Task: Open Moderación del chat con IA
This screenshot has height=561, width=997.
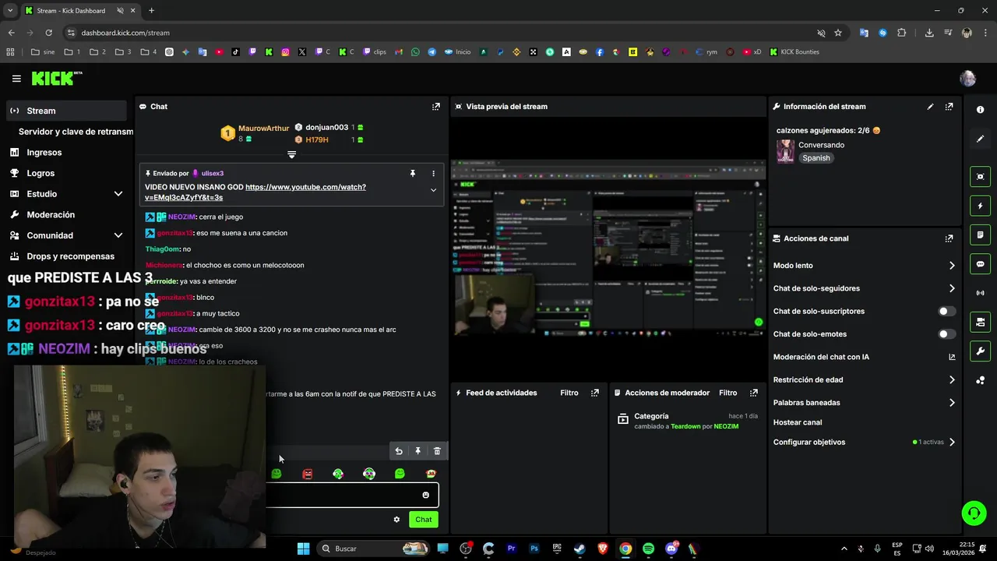Action: coord(864,357)
